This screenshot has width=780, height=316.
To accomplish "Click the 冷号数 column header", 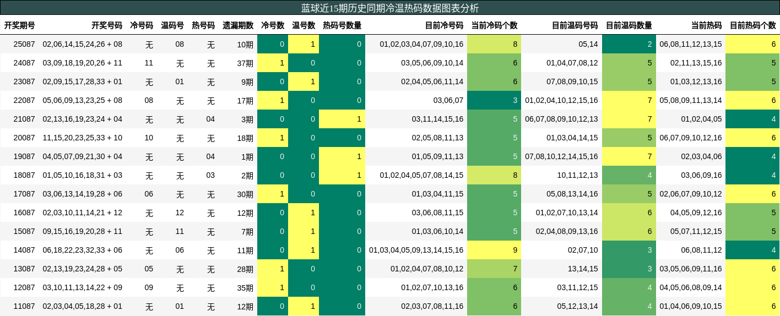I will click(x=273, y=25).
